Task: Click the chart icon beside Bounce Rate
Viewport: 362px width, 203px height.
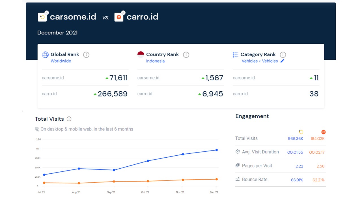Action: point(238,179)
